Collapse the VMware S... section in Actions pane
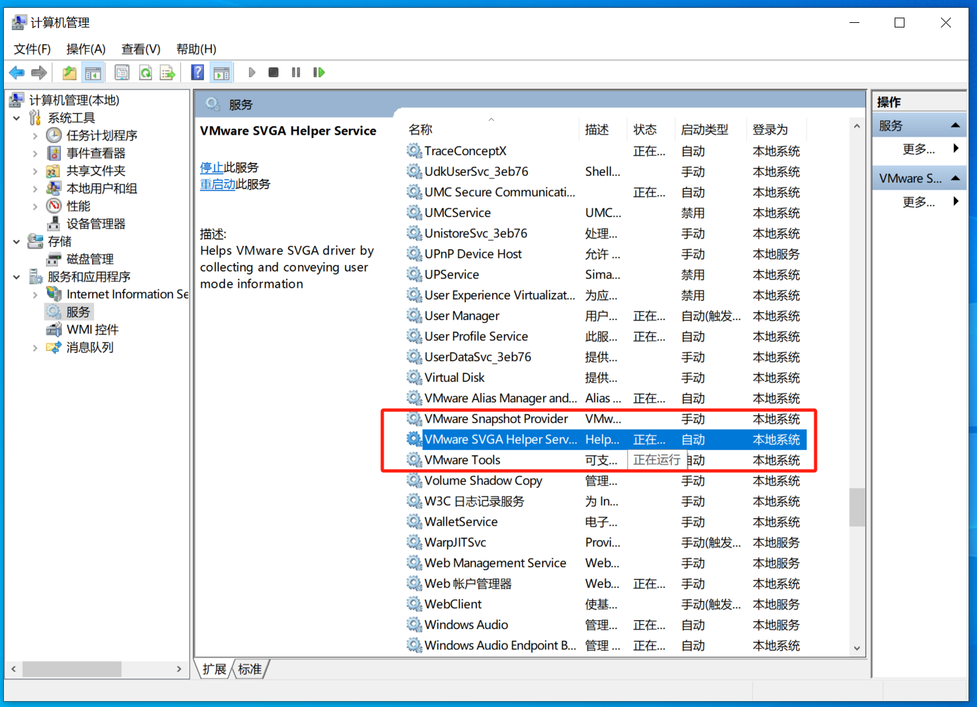 point(955,178)
